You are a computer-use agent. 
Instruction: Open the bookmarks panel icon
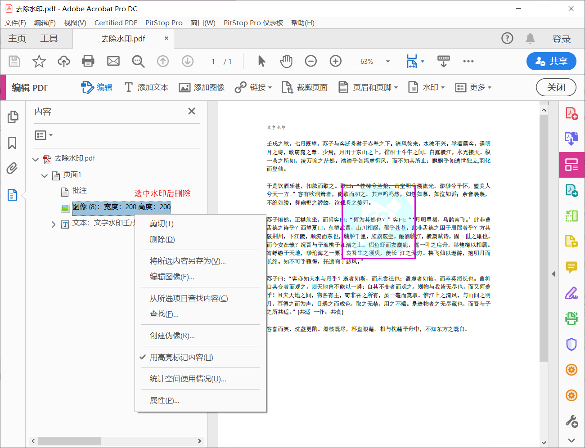pos(13,143)
